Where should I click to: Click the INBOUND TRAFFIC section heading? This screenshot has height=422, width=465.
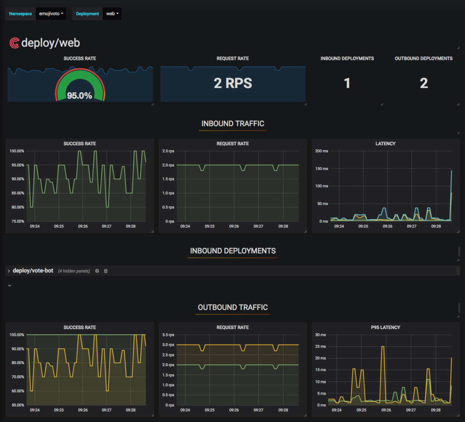[233, 123]
